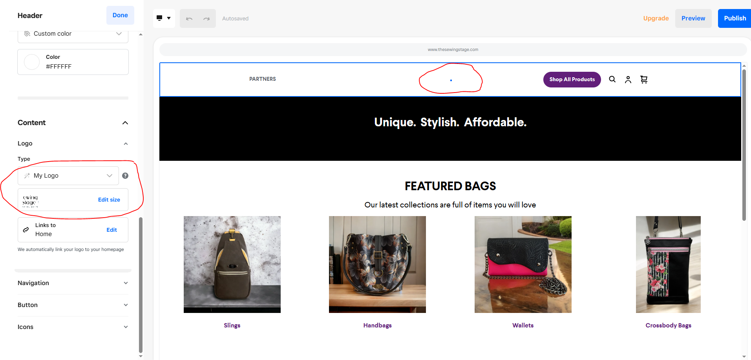Click the Wallets category link
The width and height of the screenshot is (751, 360).
[523, 325]
